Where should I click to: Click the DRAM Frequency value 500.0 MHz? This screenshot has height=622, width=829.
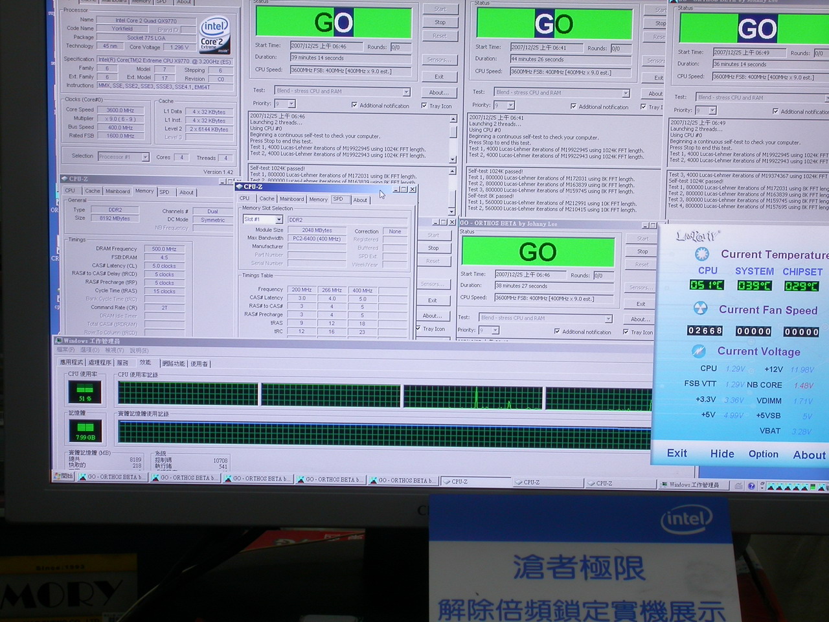coord(165,249)
